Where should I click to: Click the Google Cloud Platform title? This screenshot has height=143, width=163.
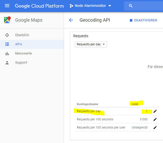pyautogui.click(x=39, y=6)
